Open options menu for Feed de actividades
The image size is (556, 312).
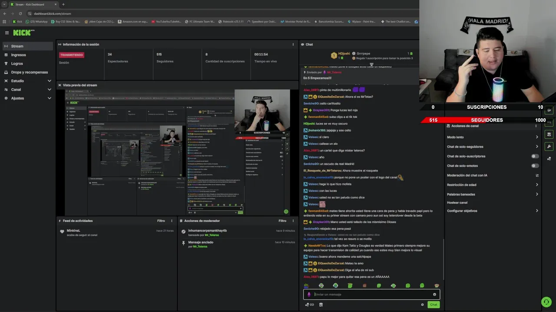[x=172, y=221]
